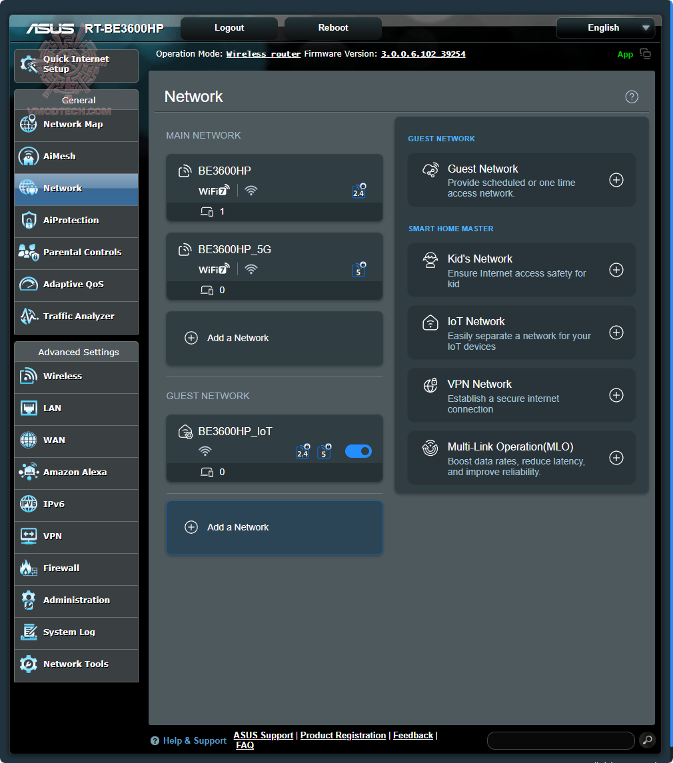Open the Administration menu entry
Screen dimensions: 673x763
click(77, 601)
